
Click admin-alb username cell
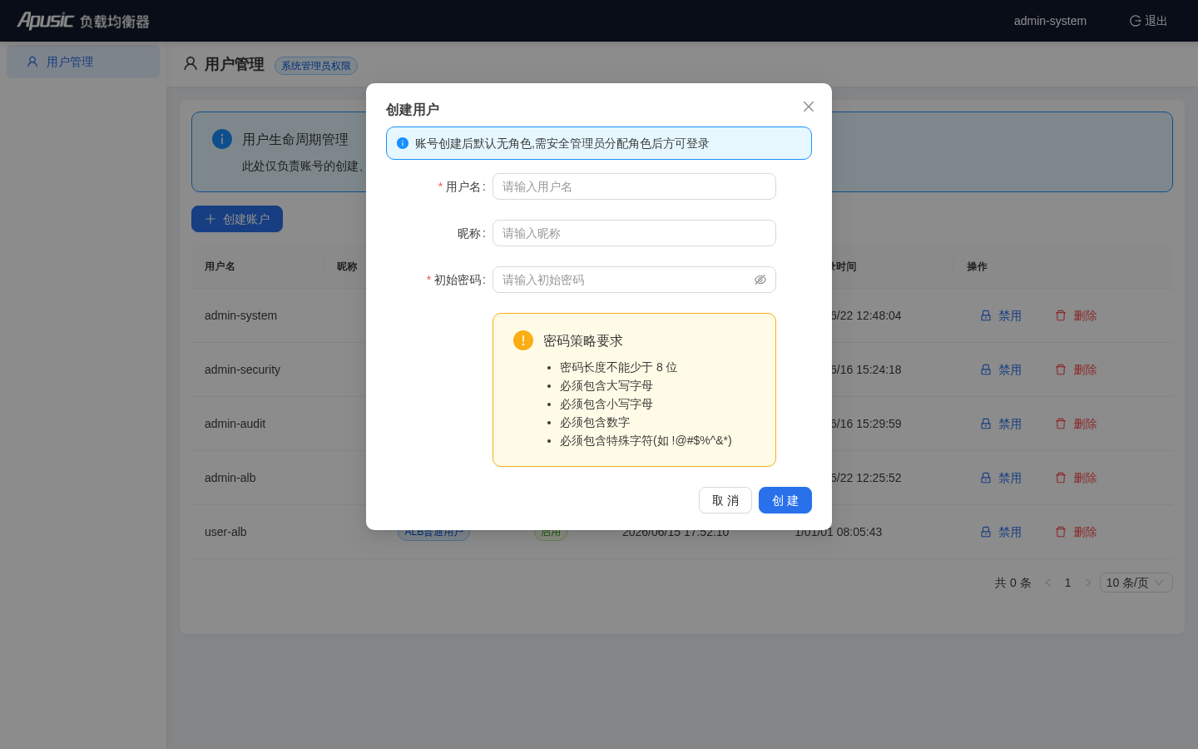[x=230, y=478]
